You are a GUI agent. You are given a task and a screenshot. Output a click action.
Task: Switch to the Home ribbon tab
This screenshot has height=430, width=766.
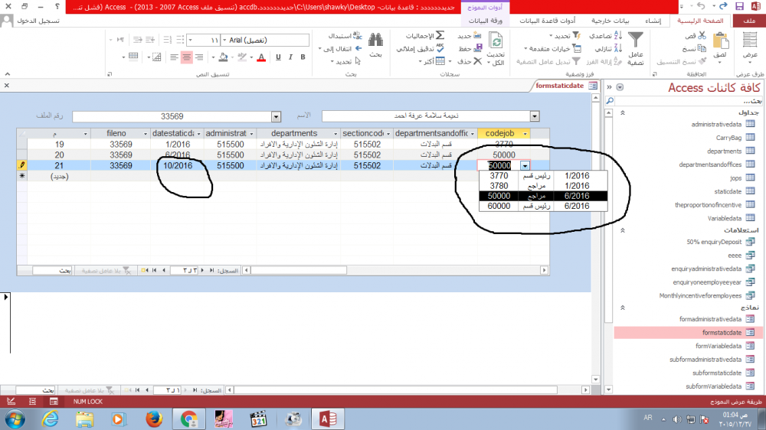(700, 21)
